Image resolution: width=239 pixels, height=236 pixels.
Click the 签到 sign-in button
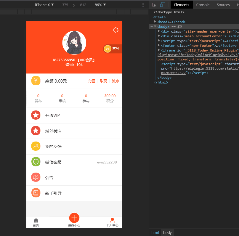[116, 49]
